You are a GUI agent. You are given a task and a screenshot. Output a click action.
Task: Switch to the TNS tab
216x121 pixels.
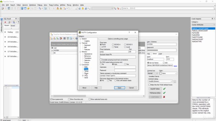point(148,54)
